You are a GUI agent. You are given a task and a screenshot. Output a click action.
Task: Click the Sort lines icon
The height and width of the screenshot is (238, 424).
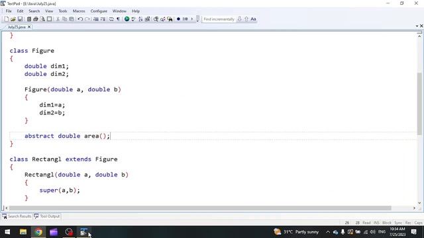(140, 19)
